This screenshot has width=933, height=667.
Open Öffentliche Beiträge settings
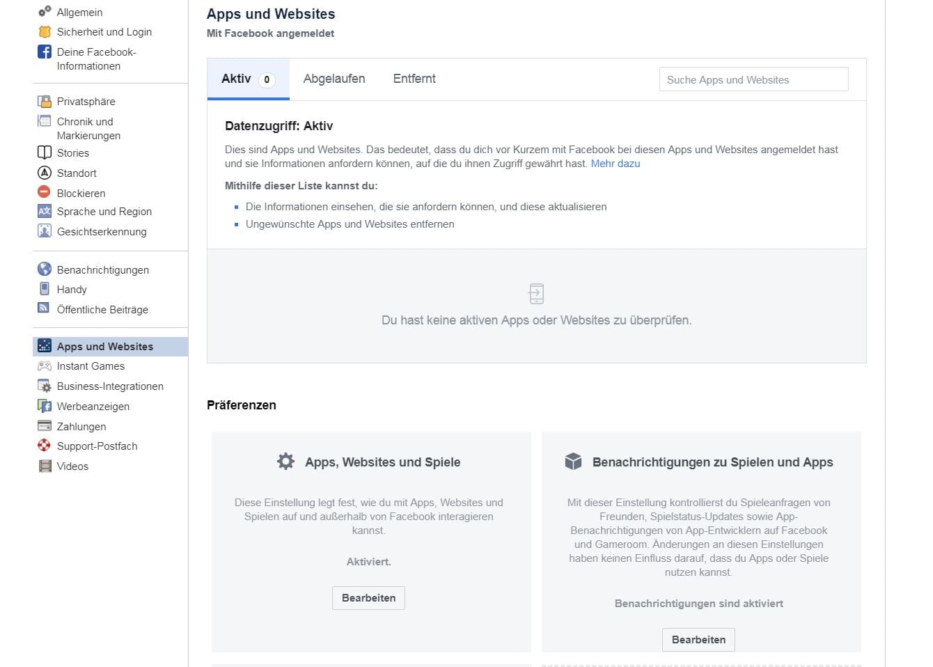click(102, 310)
